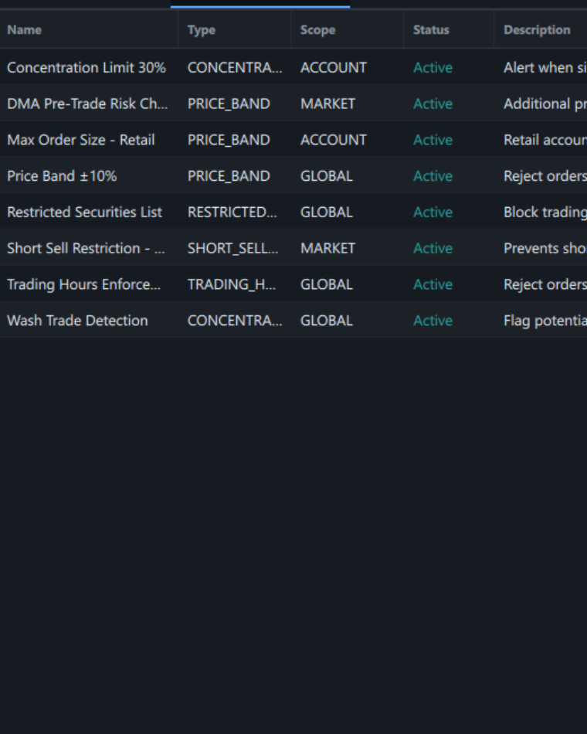The height and width of the screenshot is (734, 587).
Task: Click MARKET scope in Short Sell Restriction row
Action: (x=327, y=248)
